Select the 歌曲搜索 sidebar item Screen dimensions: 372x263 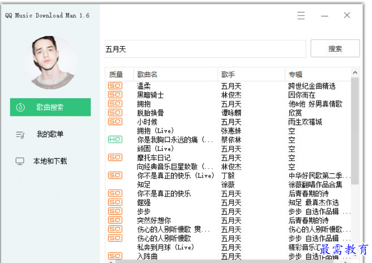pos(50,107)
